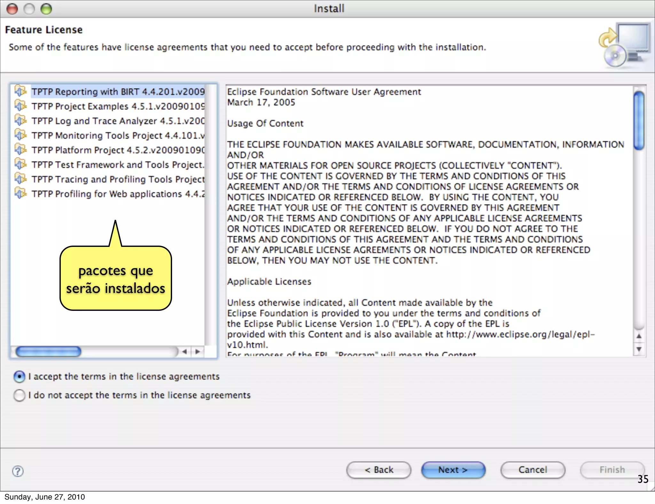
Task: Open help via the question mark icon
Action: [x=18, y=471]
